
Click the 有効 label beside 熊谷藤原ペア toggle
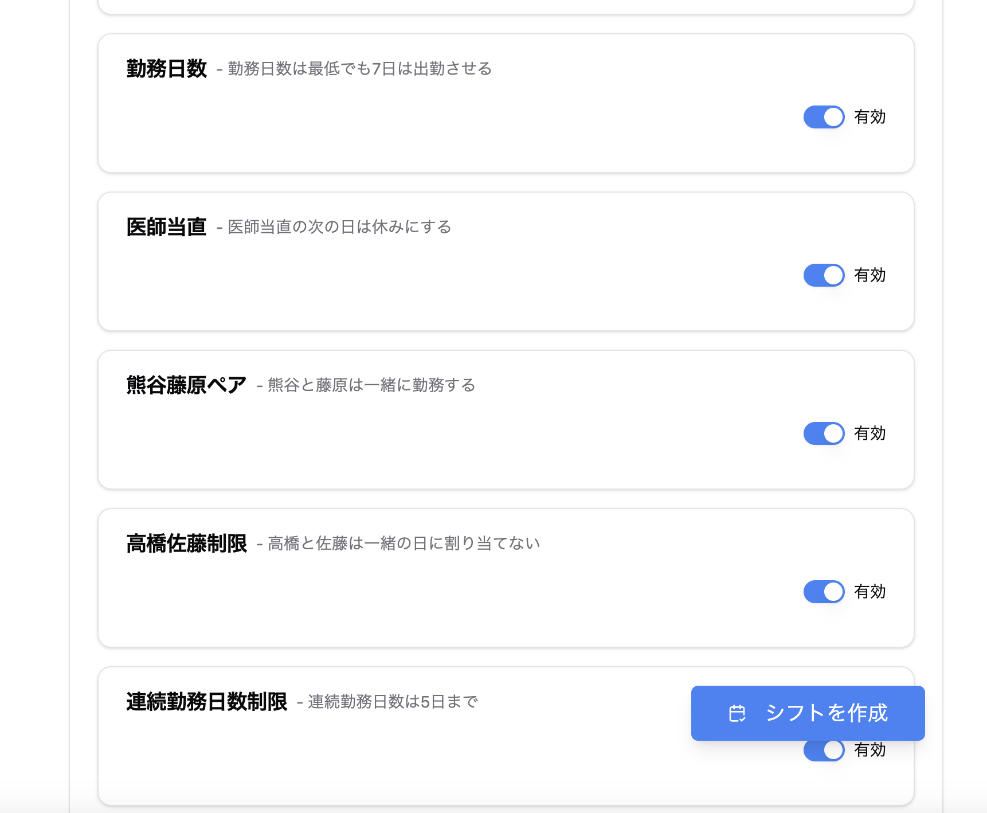tap(869, 433)
